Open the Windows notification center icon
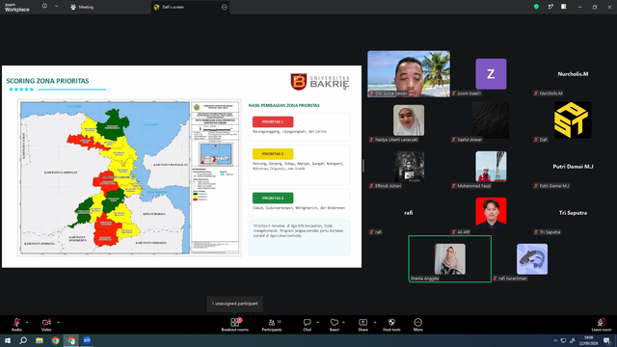The height and width of the screenshot is (347, 617). [607, 340]
